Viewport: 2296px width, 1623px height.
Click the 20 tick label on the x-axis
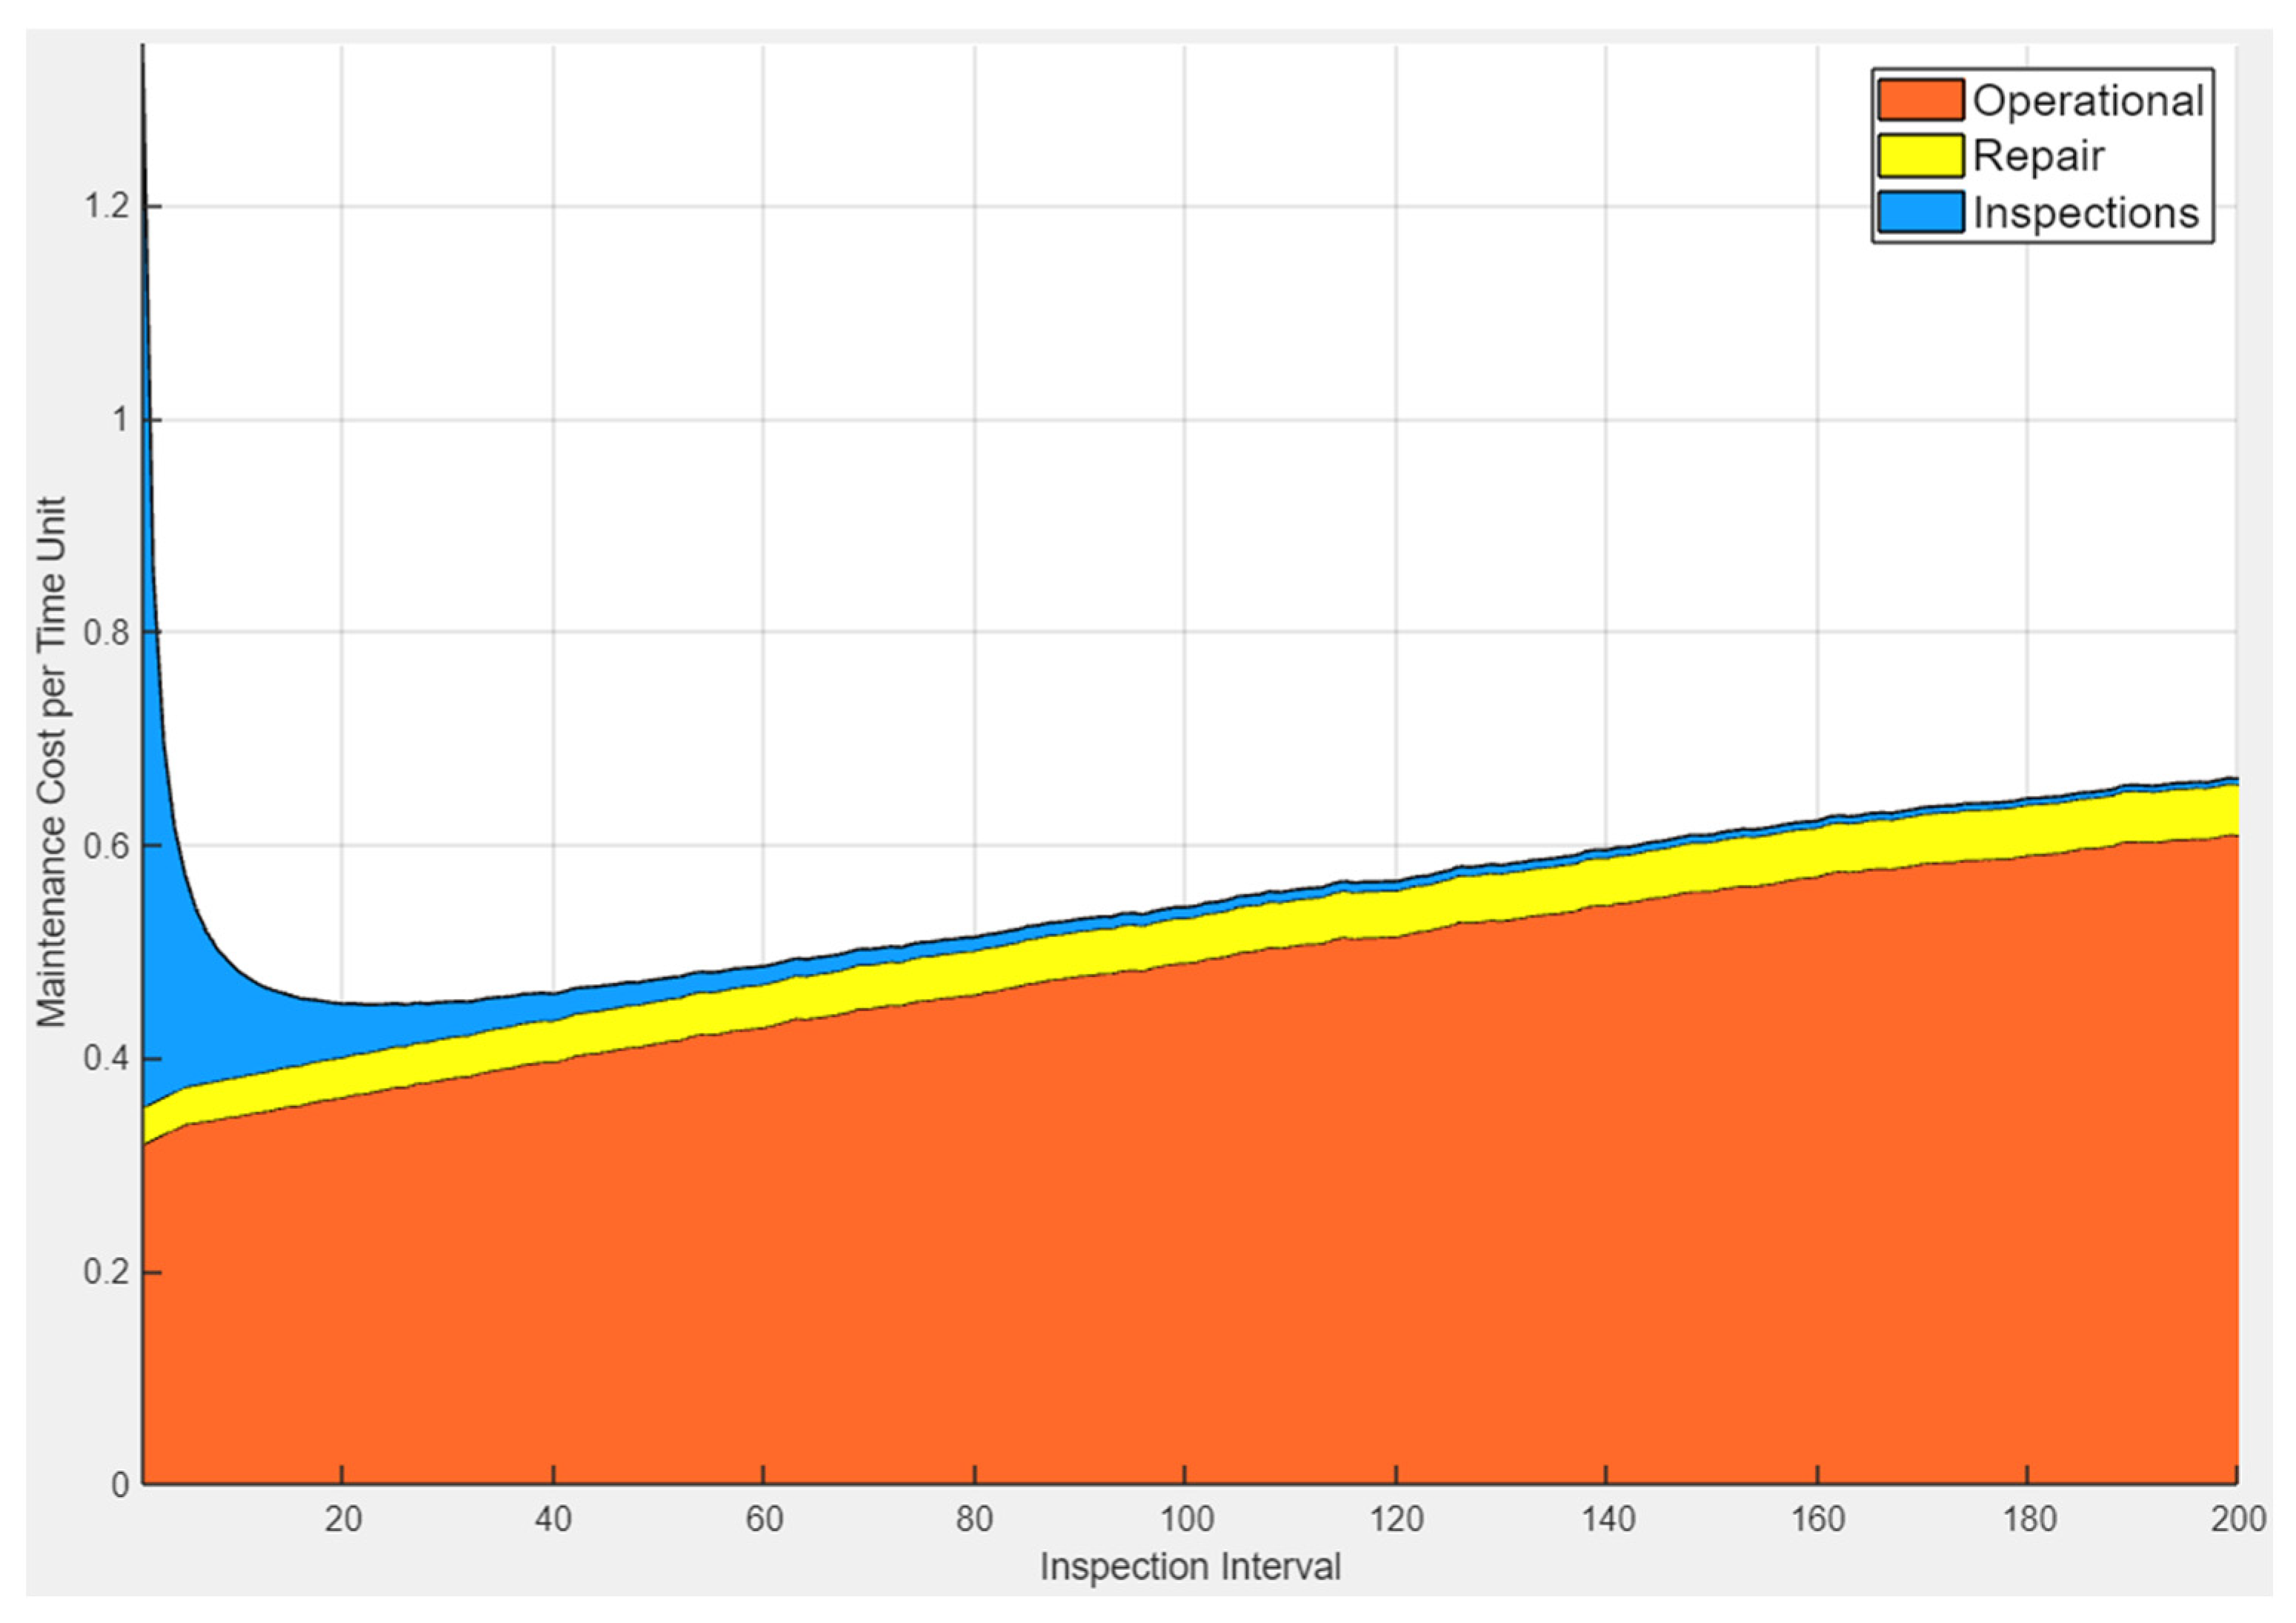[x=342, y=1519]
